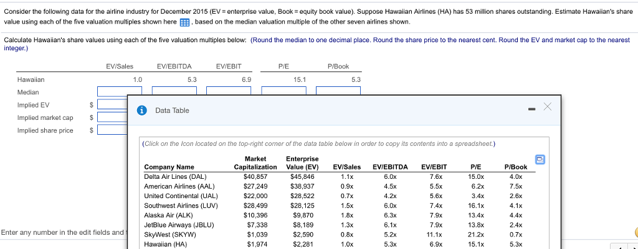Viewport: 638px width, 249px height.
Task: Click the Median EV/Sales input field
Action: click(x=119, y=91)
